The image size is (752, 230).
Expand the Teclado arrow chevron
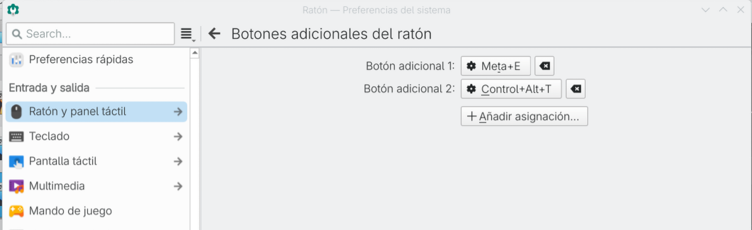(x=178, y=137)
